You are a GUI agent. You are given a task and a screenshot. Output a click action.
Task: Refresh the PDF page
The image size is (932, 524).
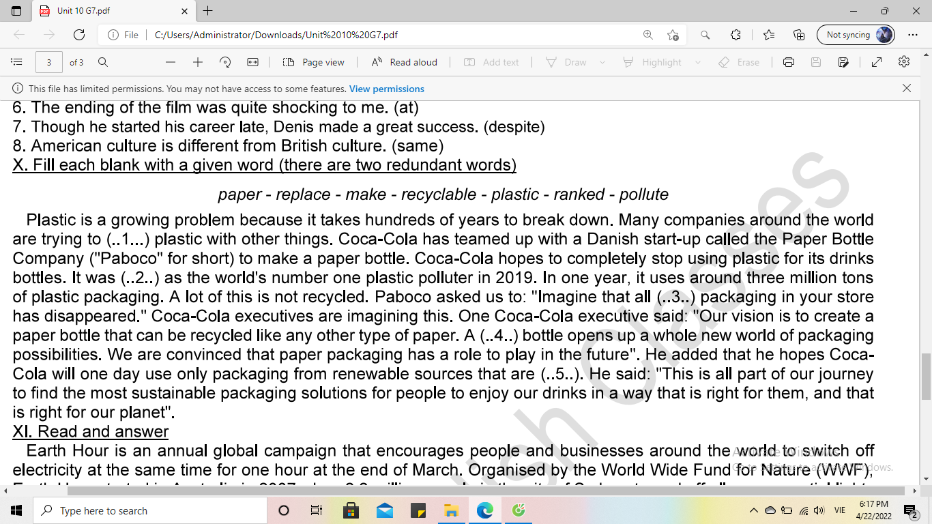79,35
